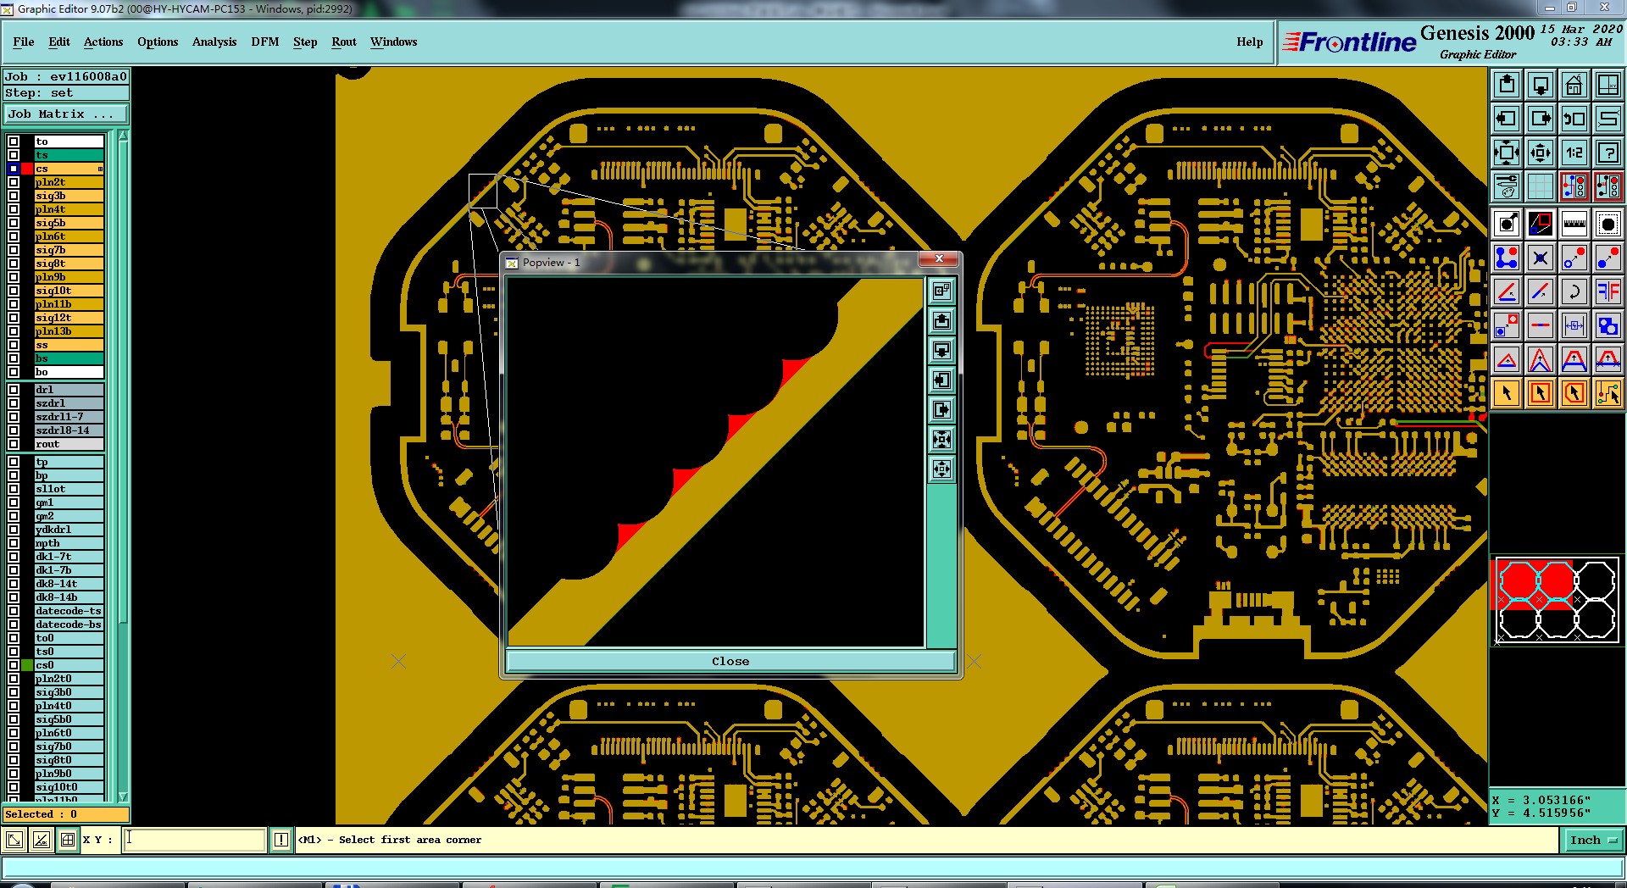1627x888 pixels.
Task: Click the green color swatch beside layer cs0
Action: click(x=27, y=665)
